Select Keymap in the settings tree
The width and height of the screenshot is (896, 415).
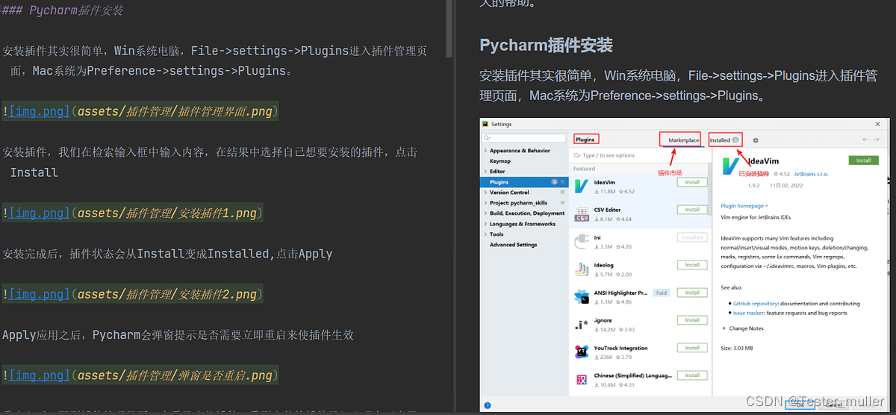point(500,161)
